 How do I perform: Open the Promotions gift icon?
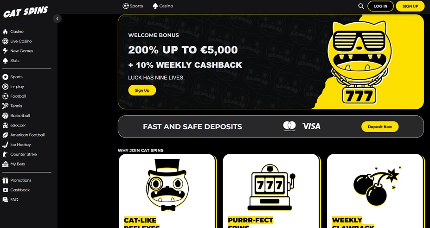pyautogui.click(x=5, y=180)
